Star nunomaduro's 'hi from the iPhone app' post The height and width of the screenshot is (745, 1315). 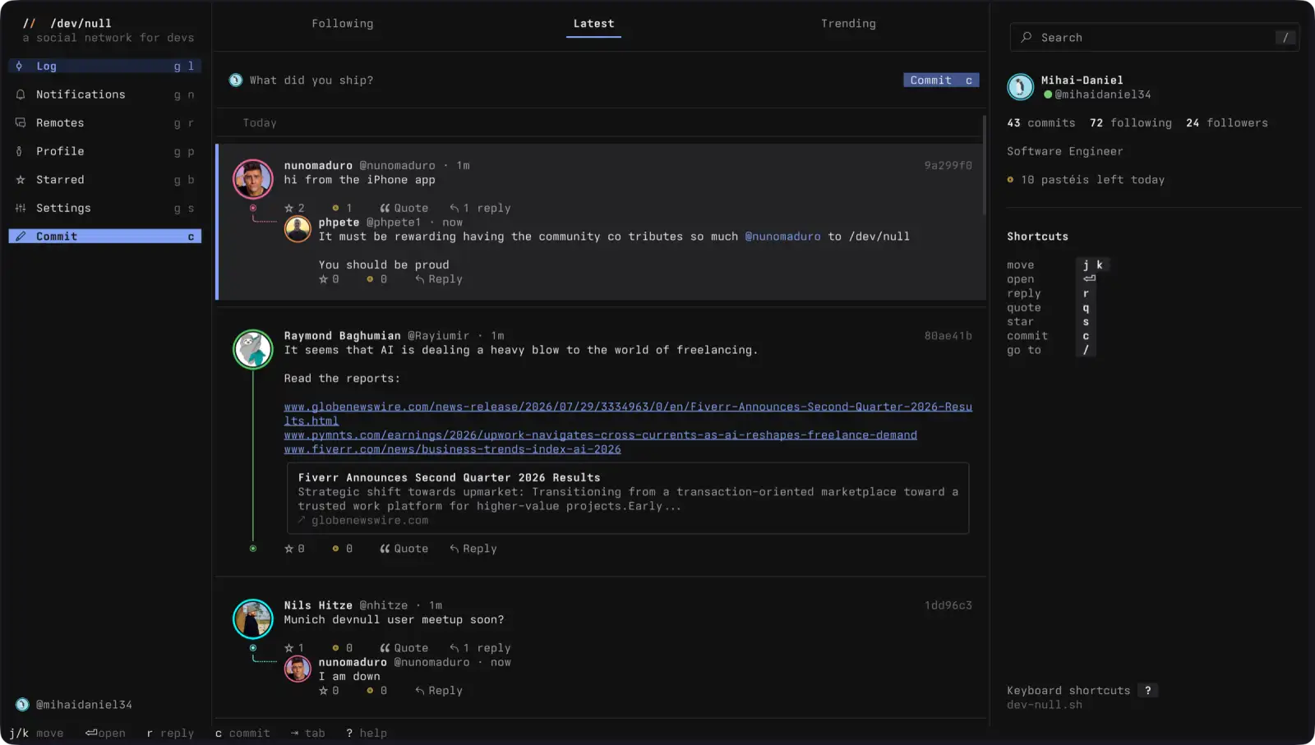pos(294,209)
